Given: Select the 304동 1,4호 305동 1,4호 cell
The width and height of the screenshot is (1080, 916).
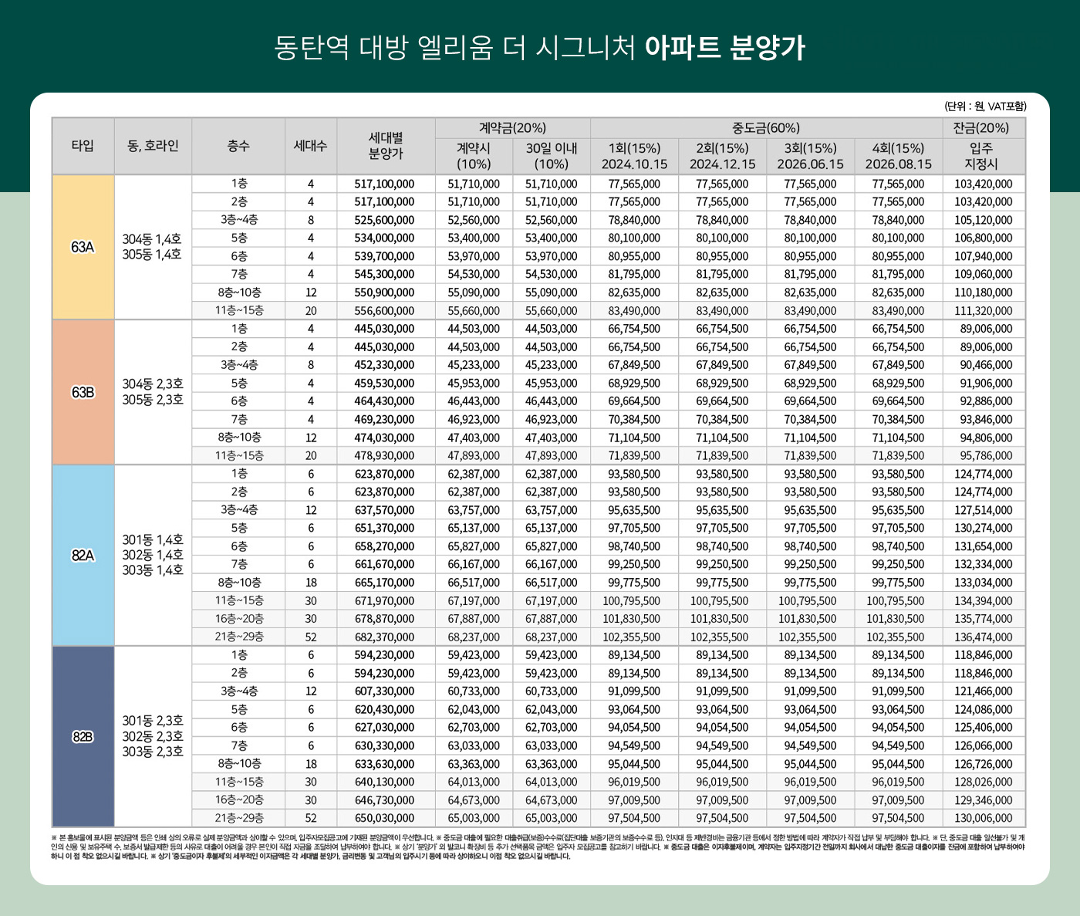Looking at the screenshot, I should click(x=151, y=247).
